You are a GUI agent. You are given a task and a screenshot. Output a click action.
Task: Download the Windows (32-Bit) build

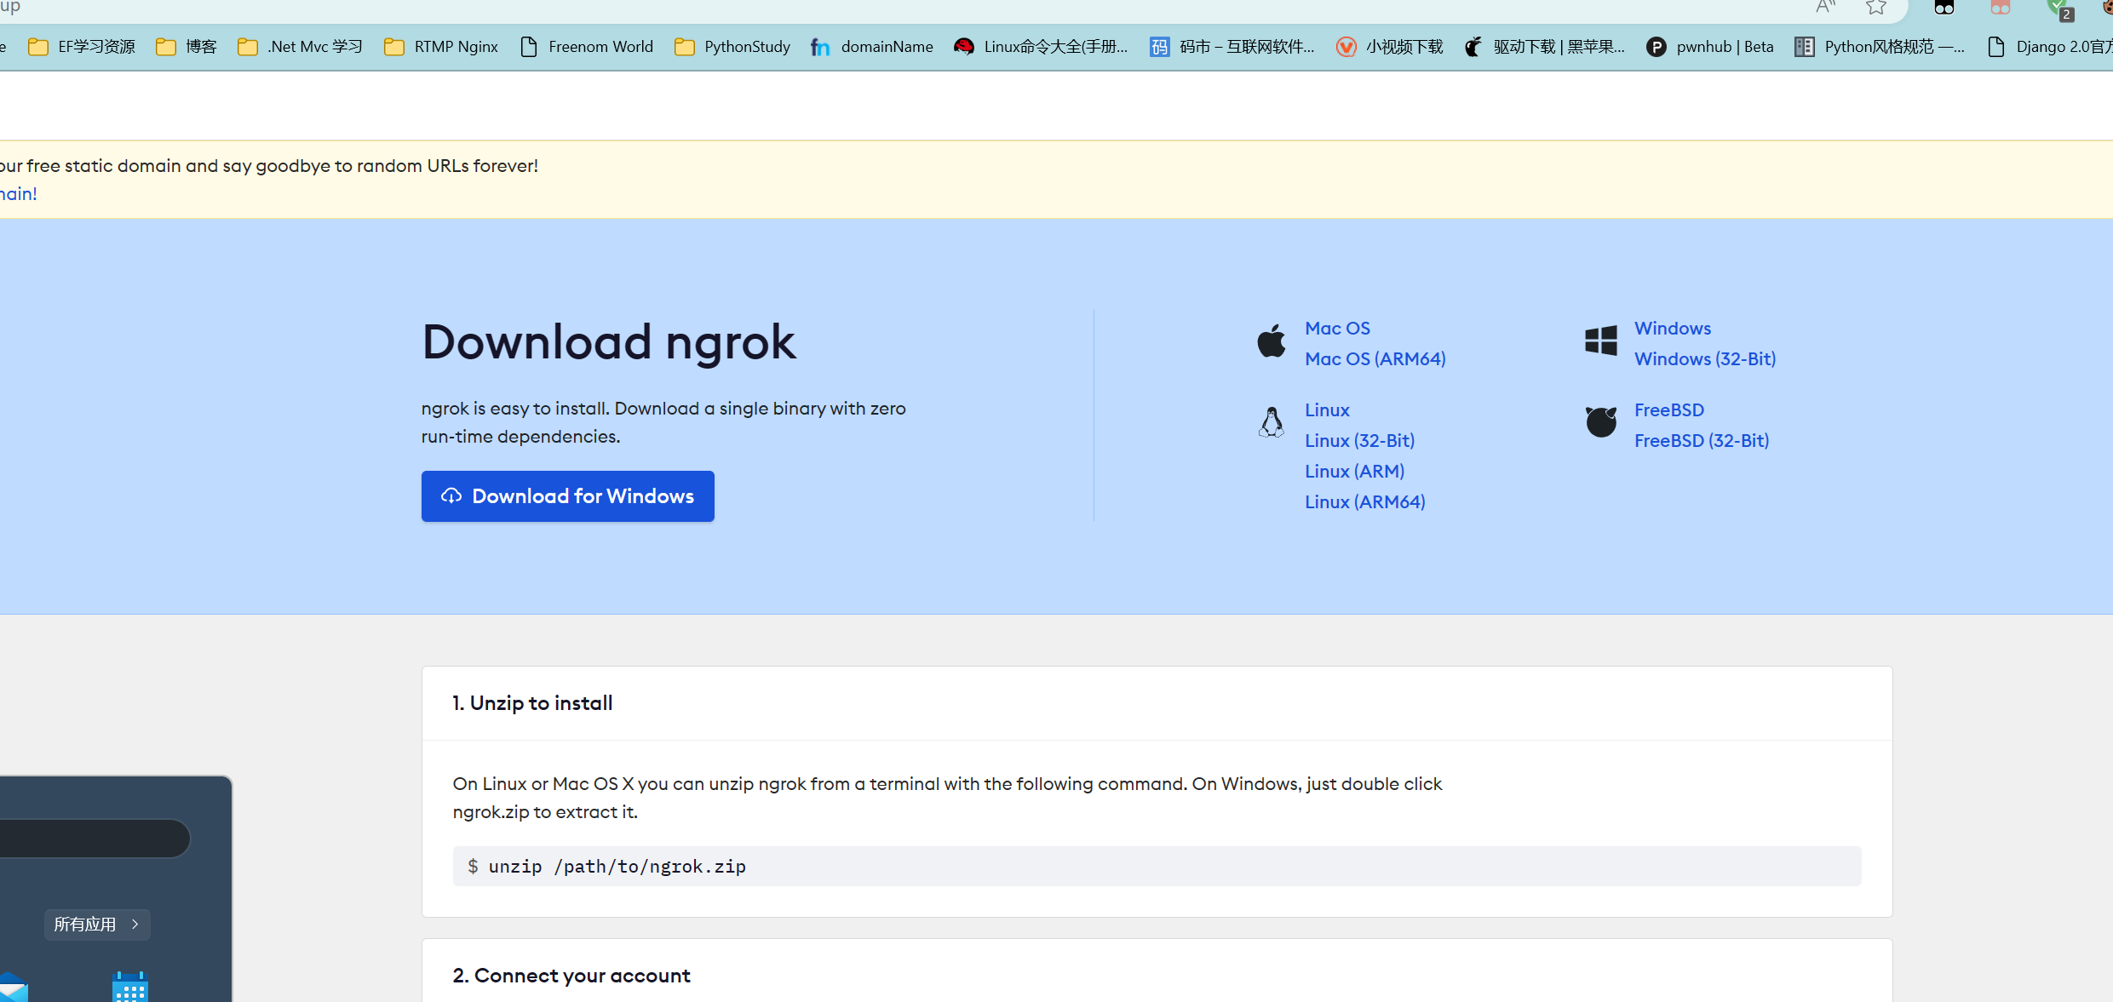(1705, 359)
